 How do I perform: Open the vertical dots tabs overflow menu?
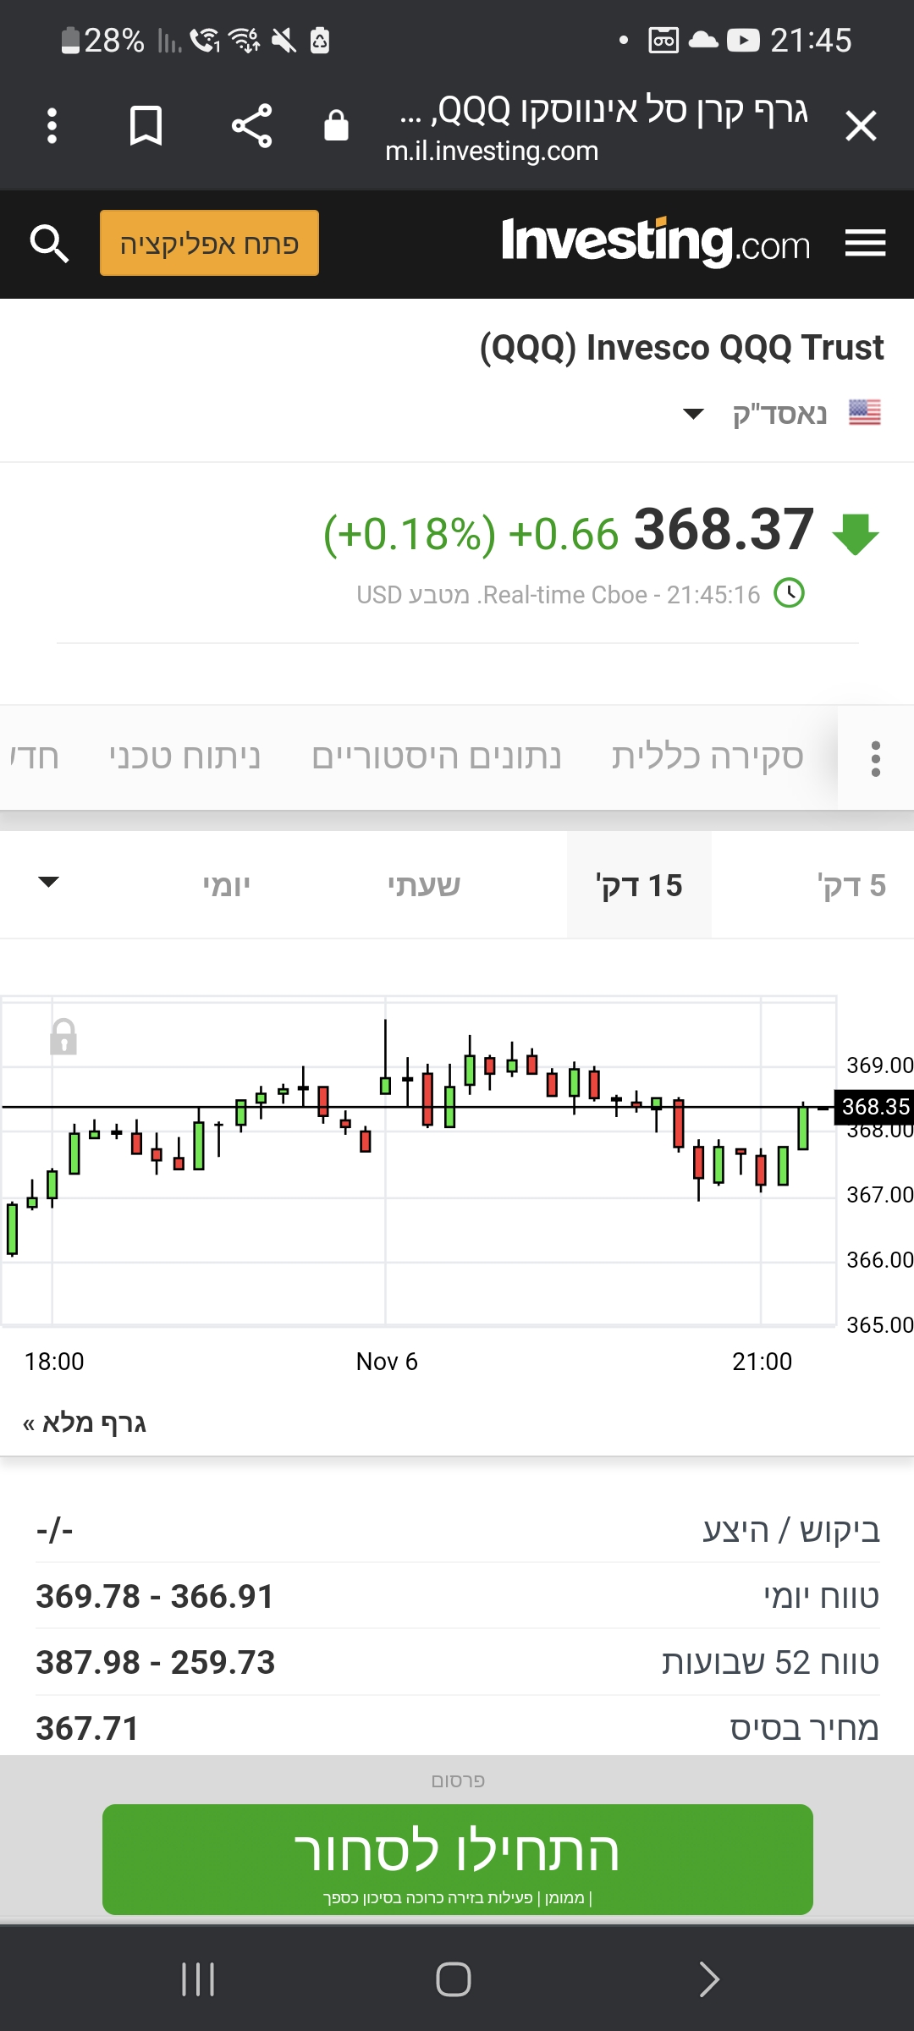(x=876, y=758)
